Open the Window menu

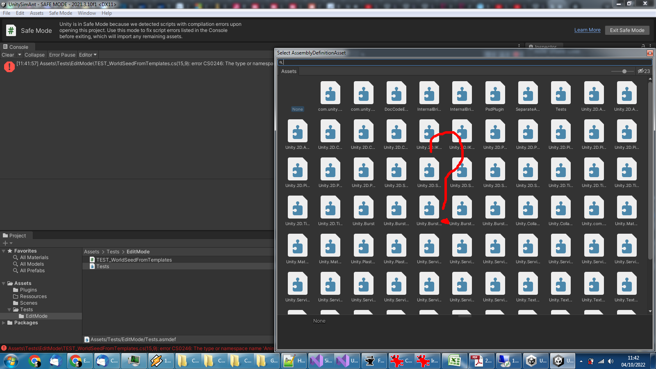tap(87, 13)
